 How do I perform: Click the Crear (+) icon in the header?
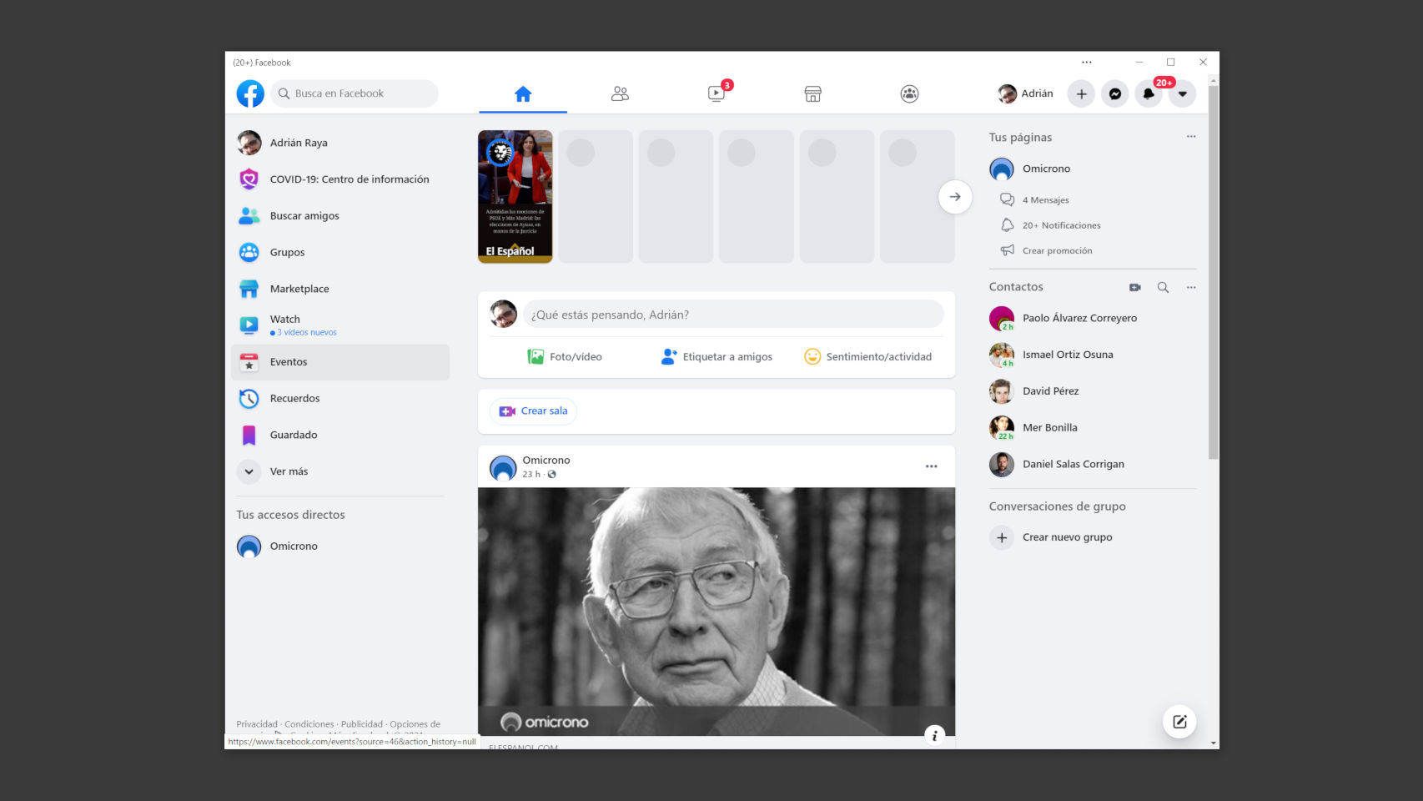click(1081, 93)
